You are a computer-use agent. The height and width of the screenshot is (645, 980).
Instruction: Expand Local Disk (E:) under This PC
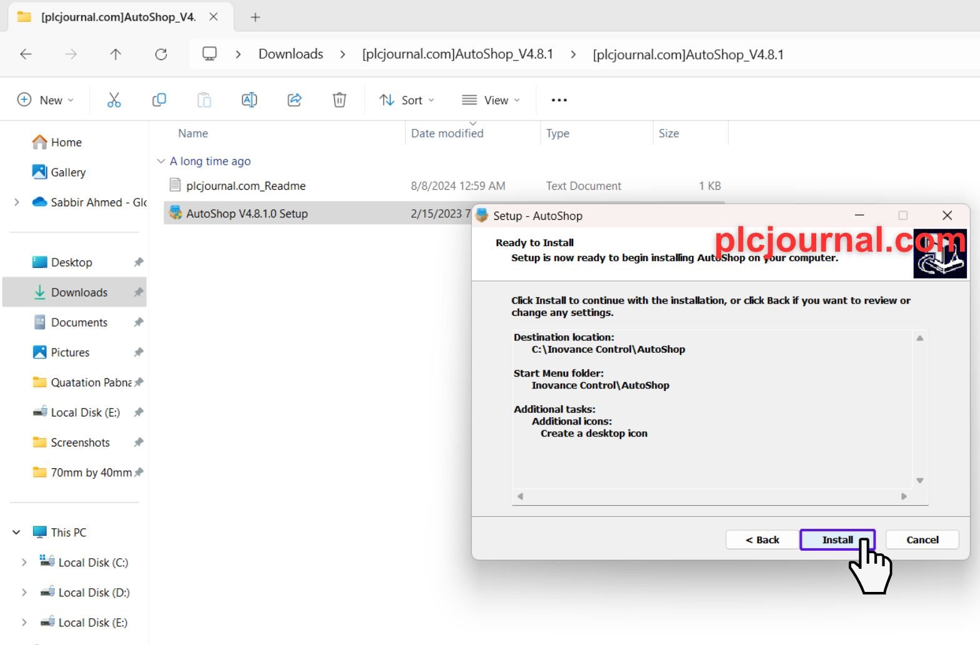click(24, 622)
